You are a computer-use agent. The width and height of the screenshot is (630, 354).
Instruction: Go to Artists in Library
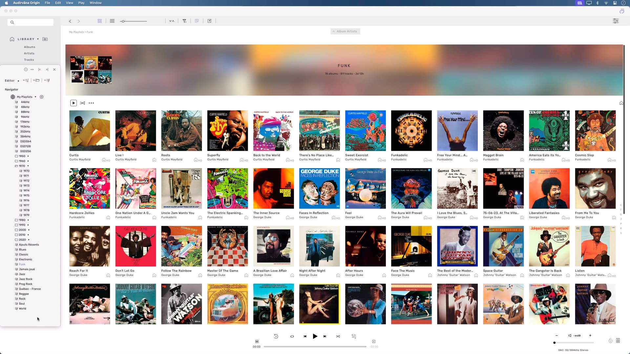coord(29,53)
